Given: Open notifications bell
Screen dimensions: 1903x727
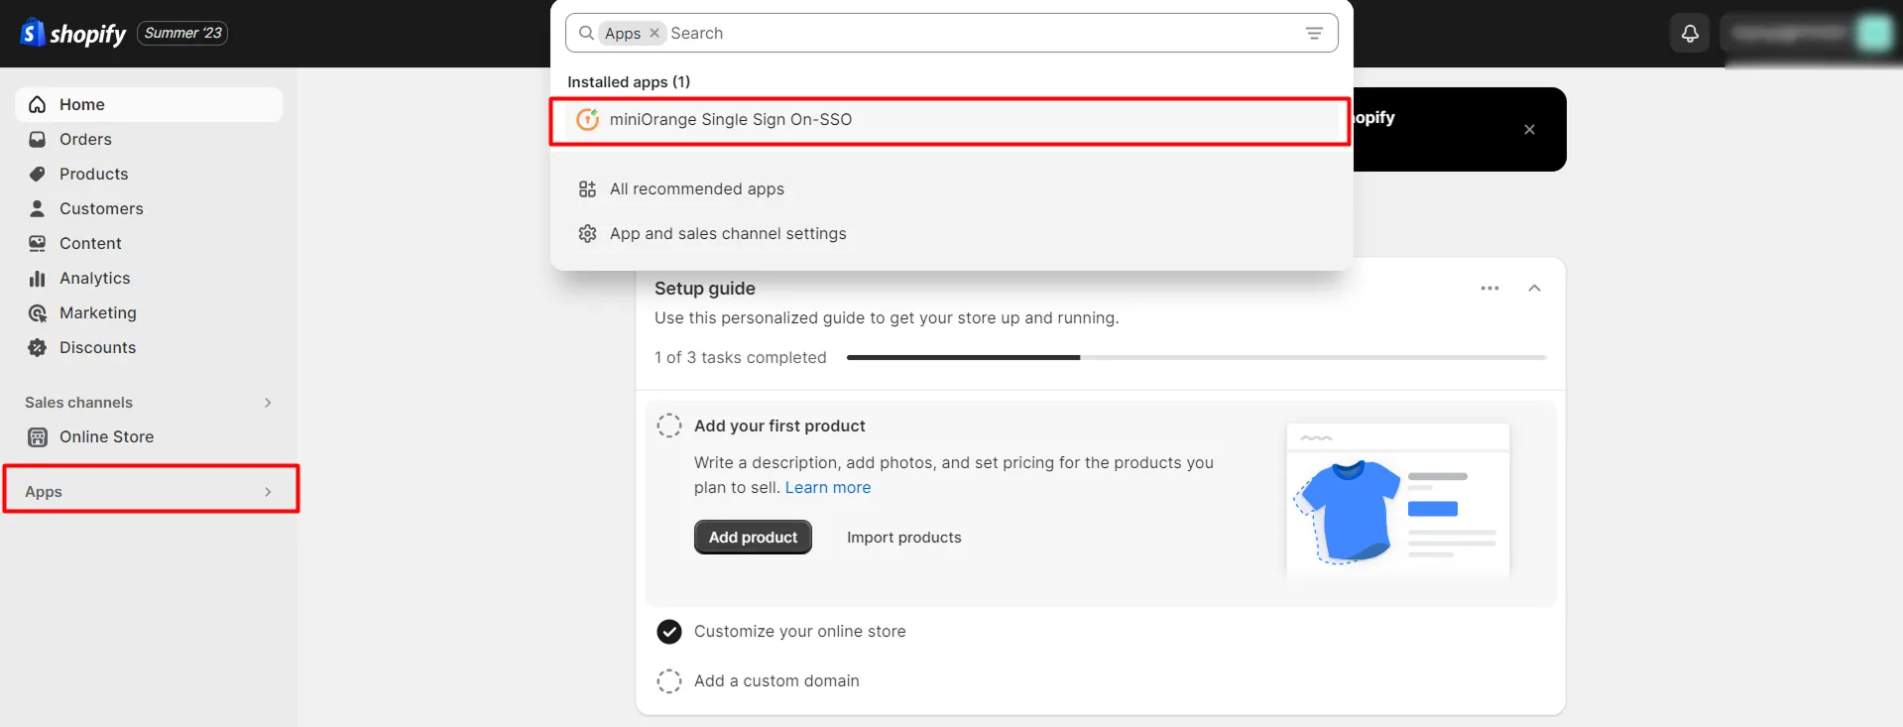Looking at the screenshot, I should click(x=1690, y=34).
